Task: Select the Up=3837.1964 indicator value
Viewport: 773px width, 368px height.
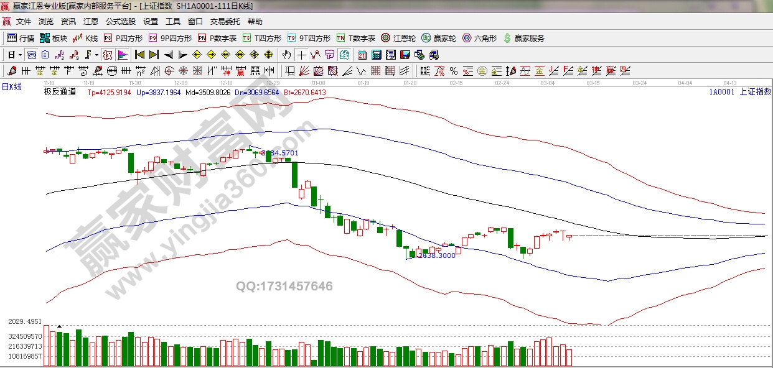Action: (x=158, y=92)
